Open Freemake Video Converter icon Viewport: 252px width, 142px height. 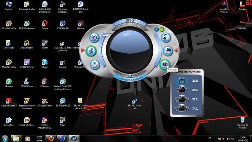[27, 104]
